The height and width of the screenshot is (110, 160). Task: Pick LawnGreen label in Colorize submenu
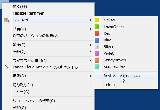[114, 27]
